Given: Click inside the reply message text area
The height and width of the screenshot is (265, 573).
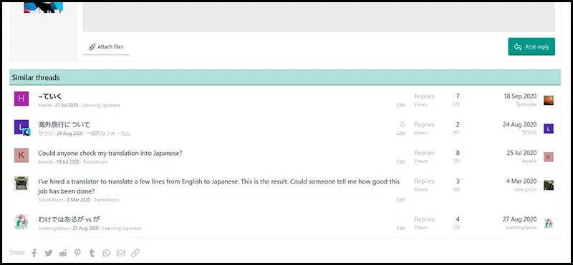Looking at the screenshot, I should tap(319, 17).
